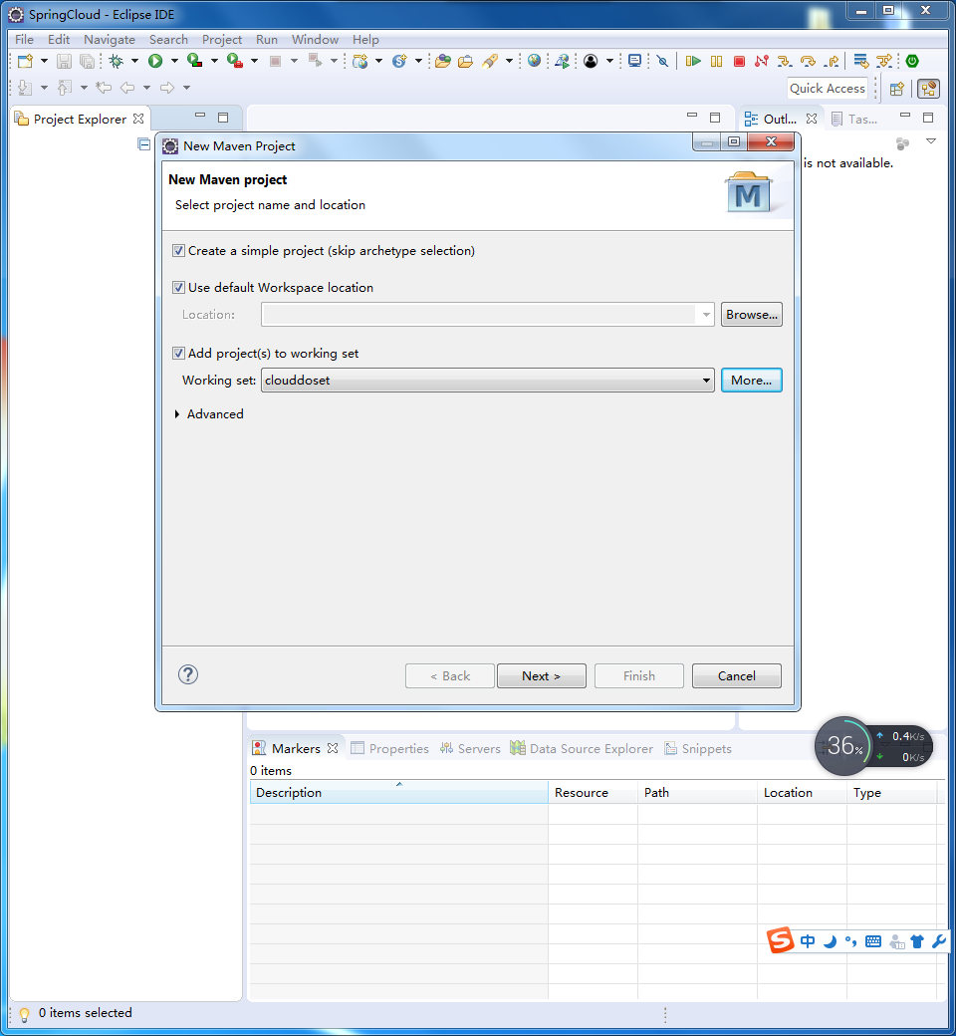Click the Open Console monitor icon
The width and height of the screenshot is (956, 1036).
(x=634, y=61)
